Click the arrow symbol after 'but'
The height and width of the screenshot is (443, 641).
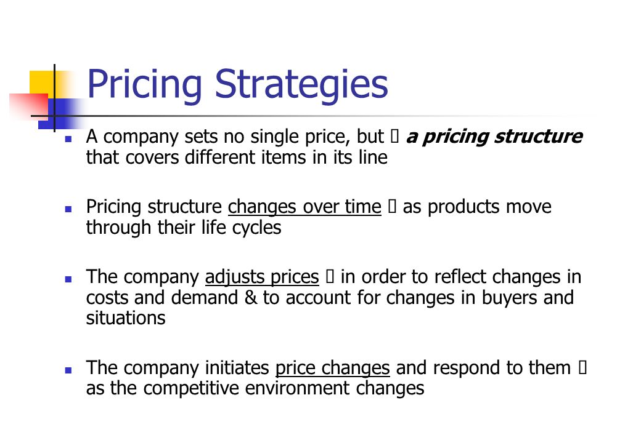(x=394, y=137)
